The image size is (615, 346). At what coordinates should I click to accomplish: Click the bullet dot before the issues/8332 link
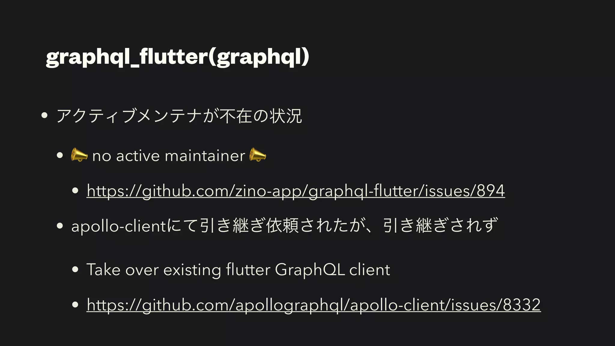click(x=75, y=305)
